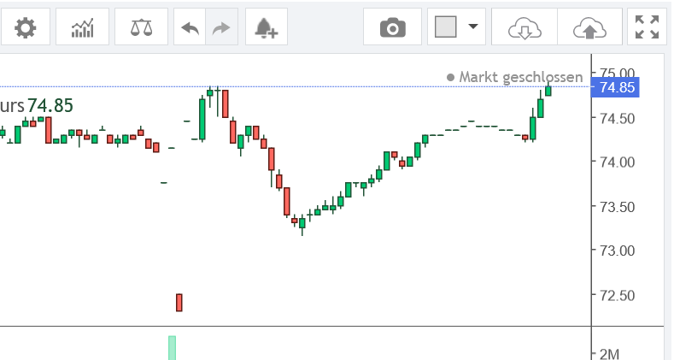This screenshot has height=360, width=674.
Task: Click the 74.50 price axis label
Action: click(618, 118)
